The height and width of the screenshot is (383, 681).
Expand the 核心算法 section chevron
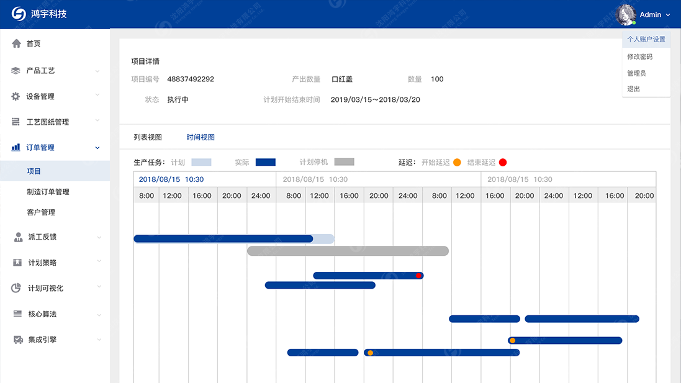point(97,315)
